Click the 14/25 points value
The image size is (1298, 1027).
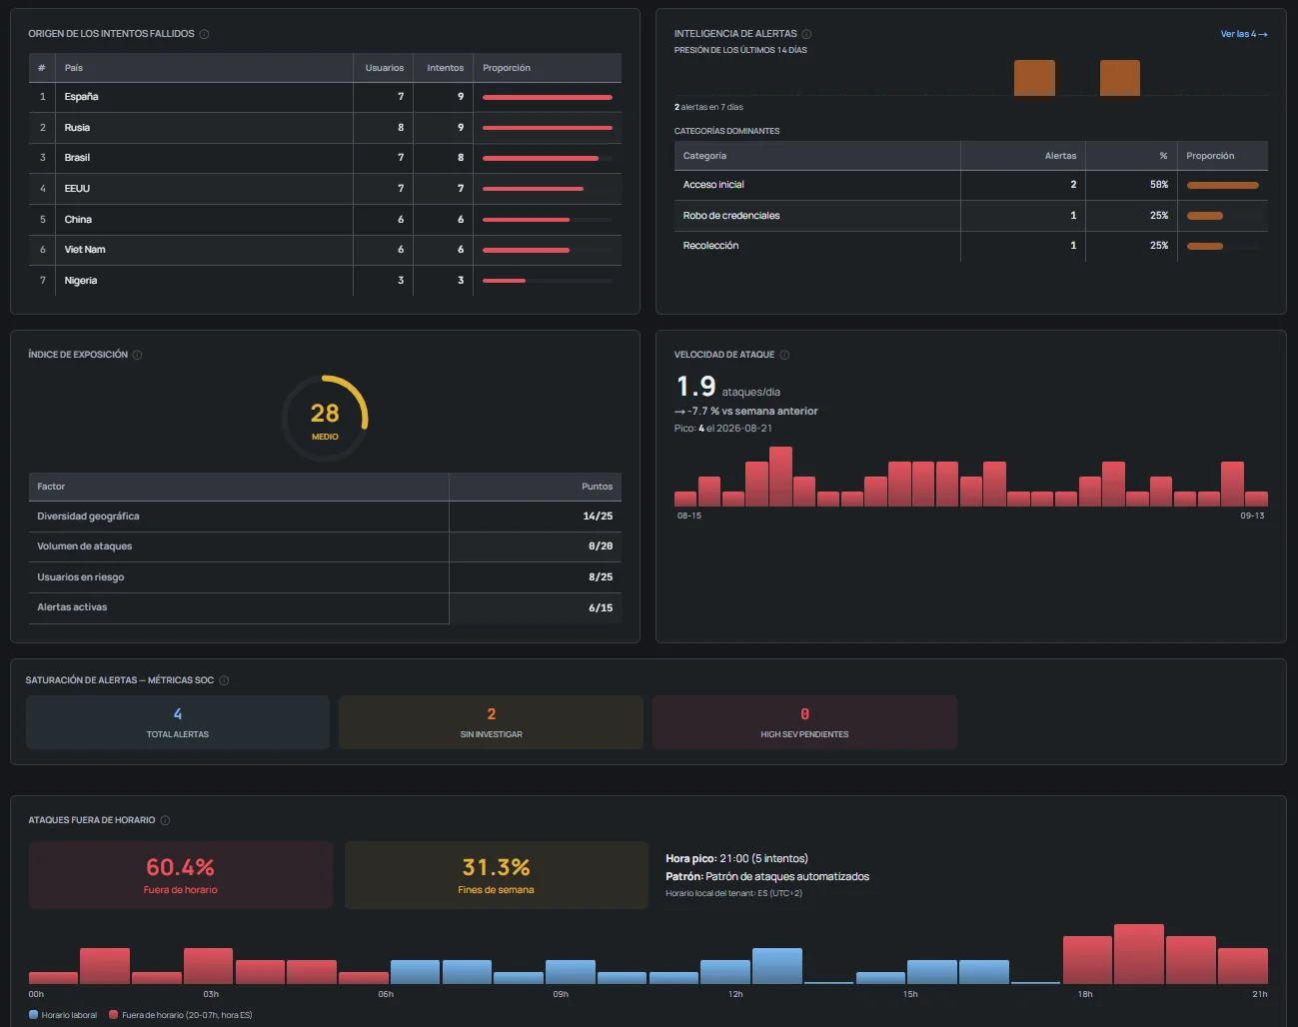pos(598,516)
